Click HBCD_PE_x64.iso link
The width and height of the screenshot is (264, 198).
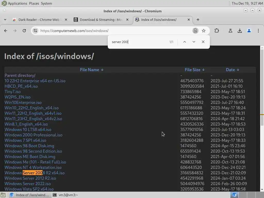[x=21, y=86]
